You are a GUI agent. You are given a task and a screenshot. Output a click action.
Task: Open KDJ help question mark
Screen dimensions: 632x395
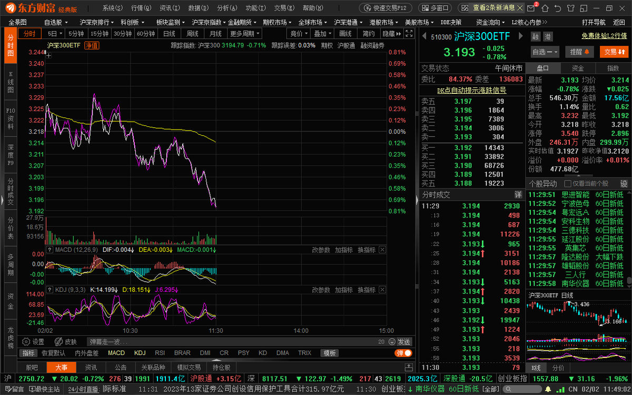[50, 290]
